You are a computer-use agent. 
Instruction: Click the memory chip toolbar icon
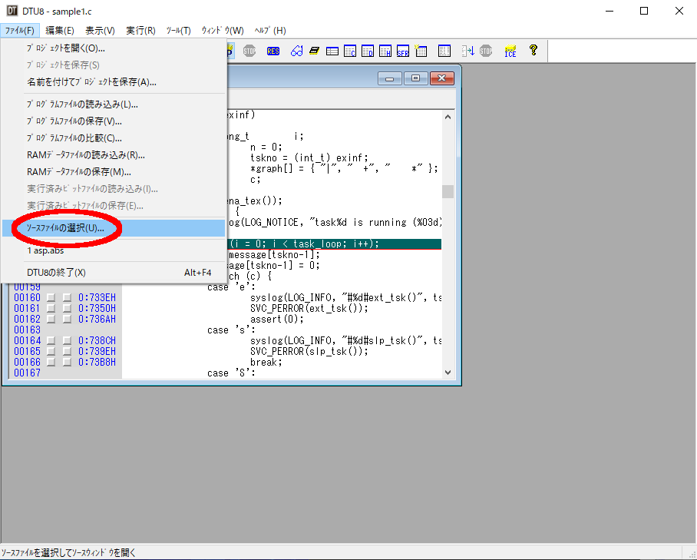click(314, 51)
